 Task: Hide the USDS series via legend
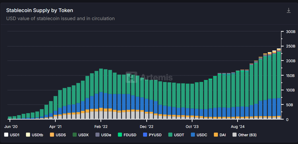coord(58,135)
